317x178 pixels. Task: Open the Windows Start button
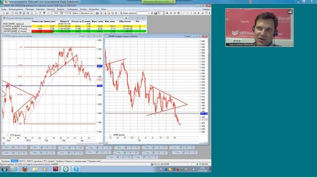[4, 169]
